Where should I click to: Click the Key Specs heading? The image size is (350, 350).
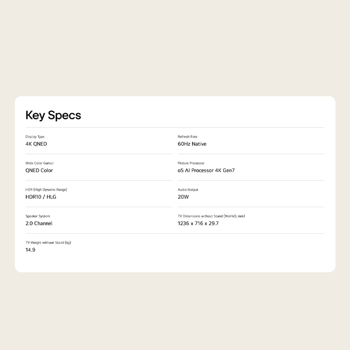tap(53, 115)
